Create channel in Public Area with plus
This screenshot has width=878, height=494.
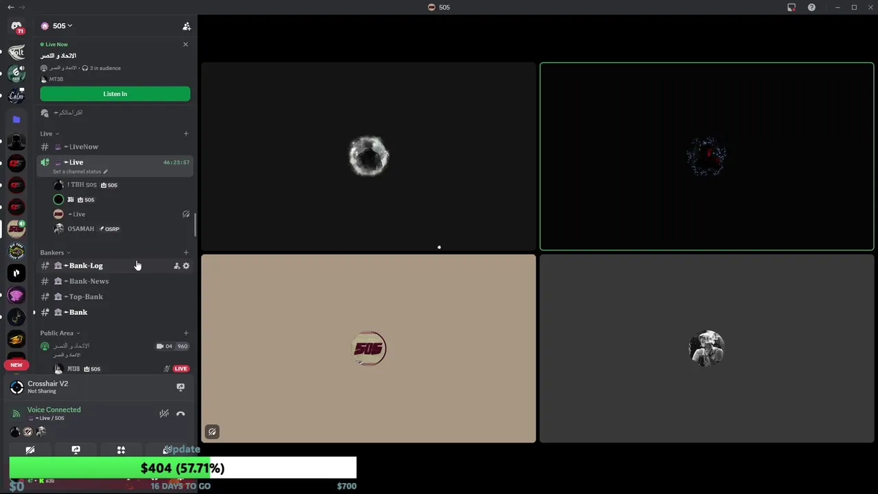[x=186, y=333]
